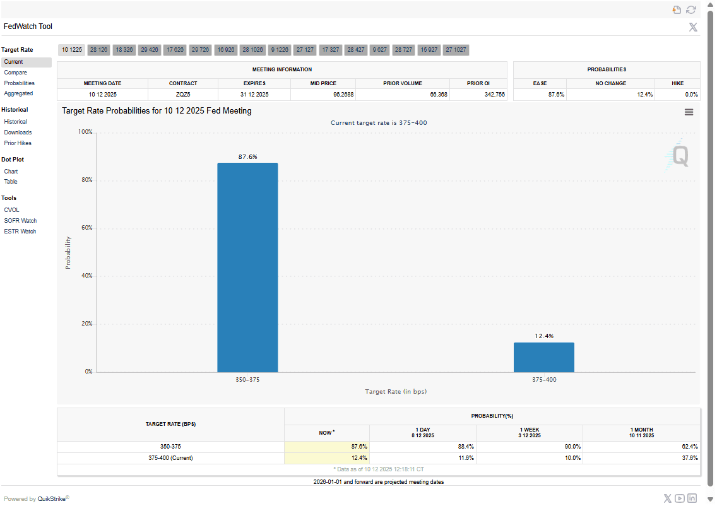Open the SOFR Watch tool
Viewport: 717px width, 506px height.
coord(20,221)
